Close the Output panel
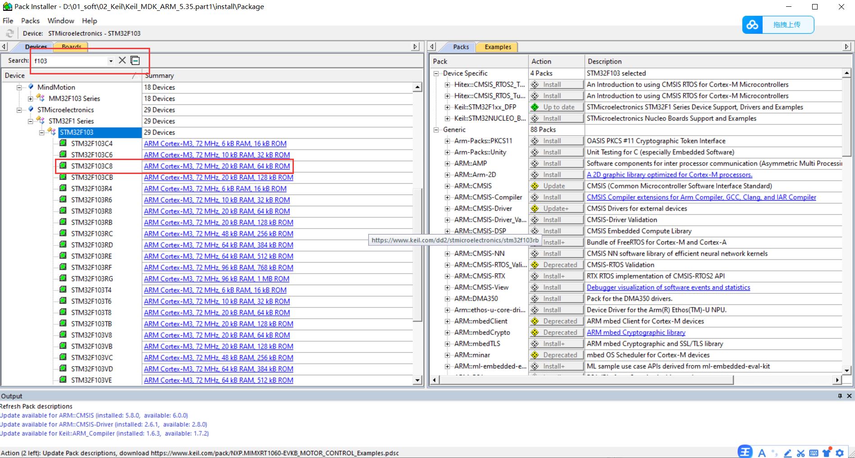This screenshot has height=458, width=855. pos(849,396)
